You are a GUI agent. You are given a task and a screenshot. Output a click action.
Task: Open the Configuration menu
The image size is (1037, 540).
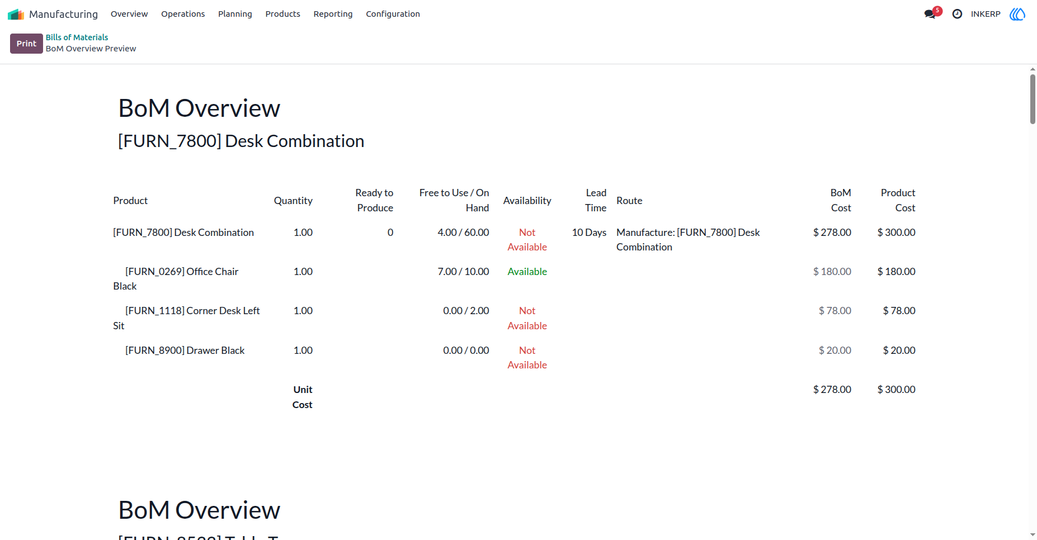pos(393,14)
